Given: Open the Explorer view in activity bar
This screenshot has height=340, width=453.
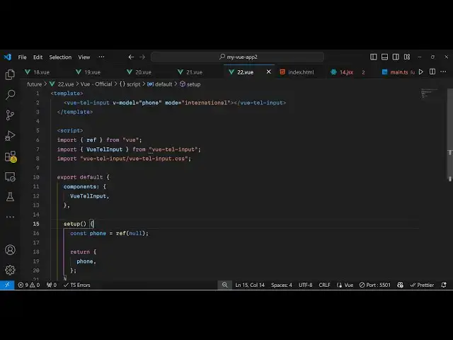Looking at the screenshot, I should tap(10, 74).
